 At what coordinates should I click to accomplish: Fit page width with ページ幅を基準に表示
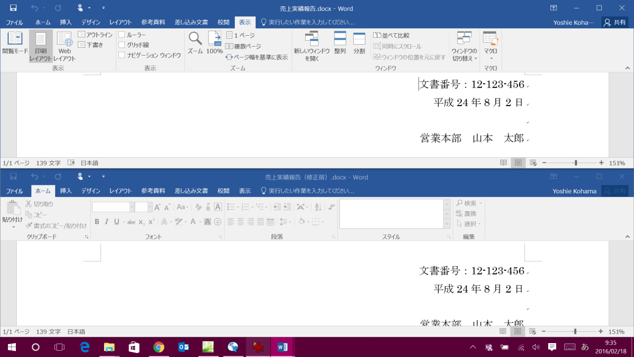tap(257, 57)
